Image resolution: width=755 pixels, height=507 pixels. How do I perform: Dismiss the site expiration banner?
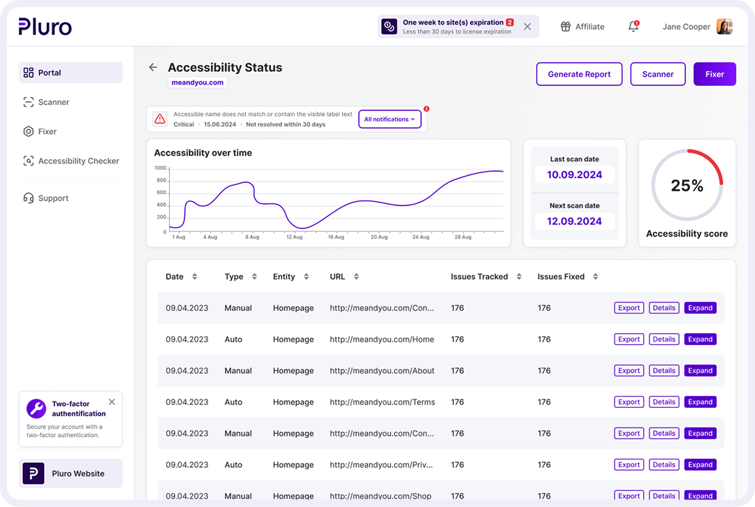point(527,27)
